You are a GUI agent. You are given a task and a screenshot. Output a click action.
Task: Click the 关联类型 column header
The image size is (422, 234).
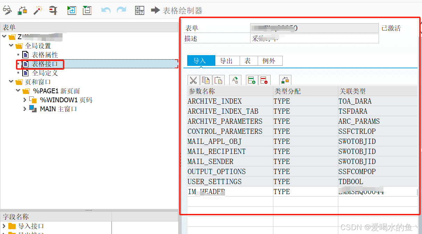tap(378, 91)
